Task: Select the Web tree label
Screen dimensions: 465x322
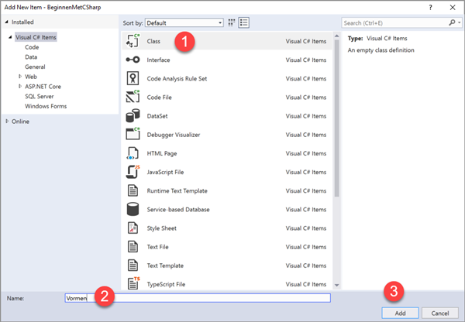Action: (31, 77)
